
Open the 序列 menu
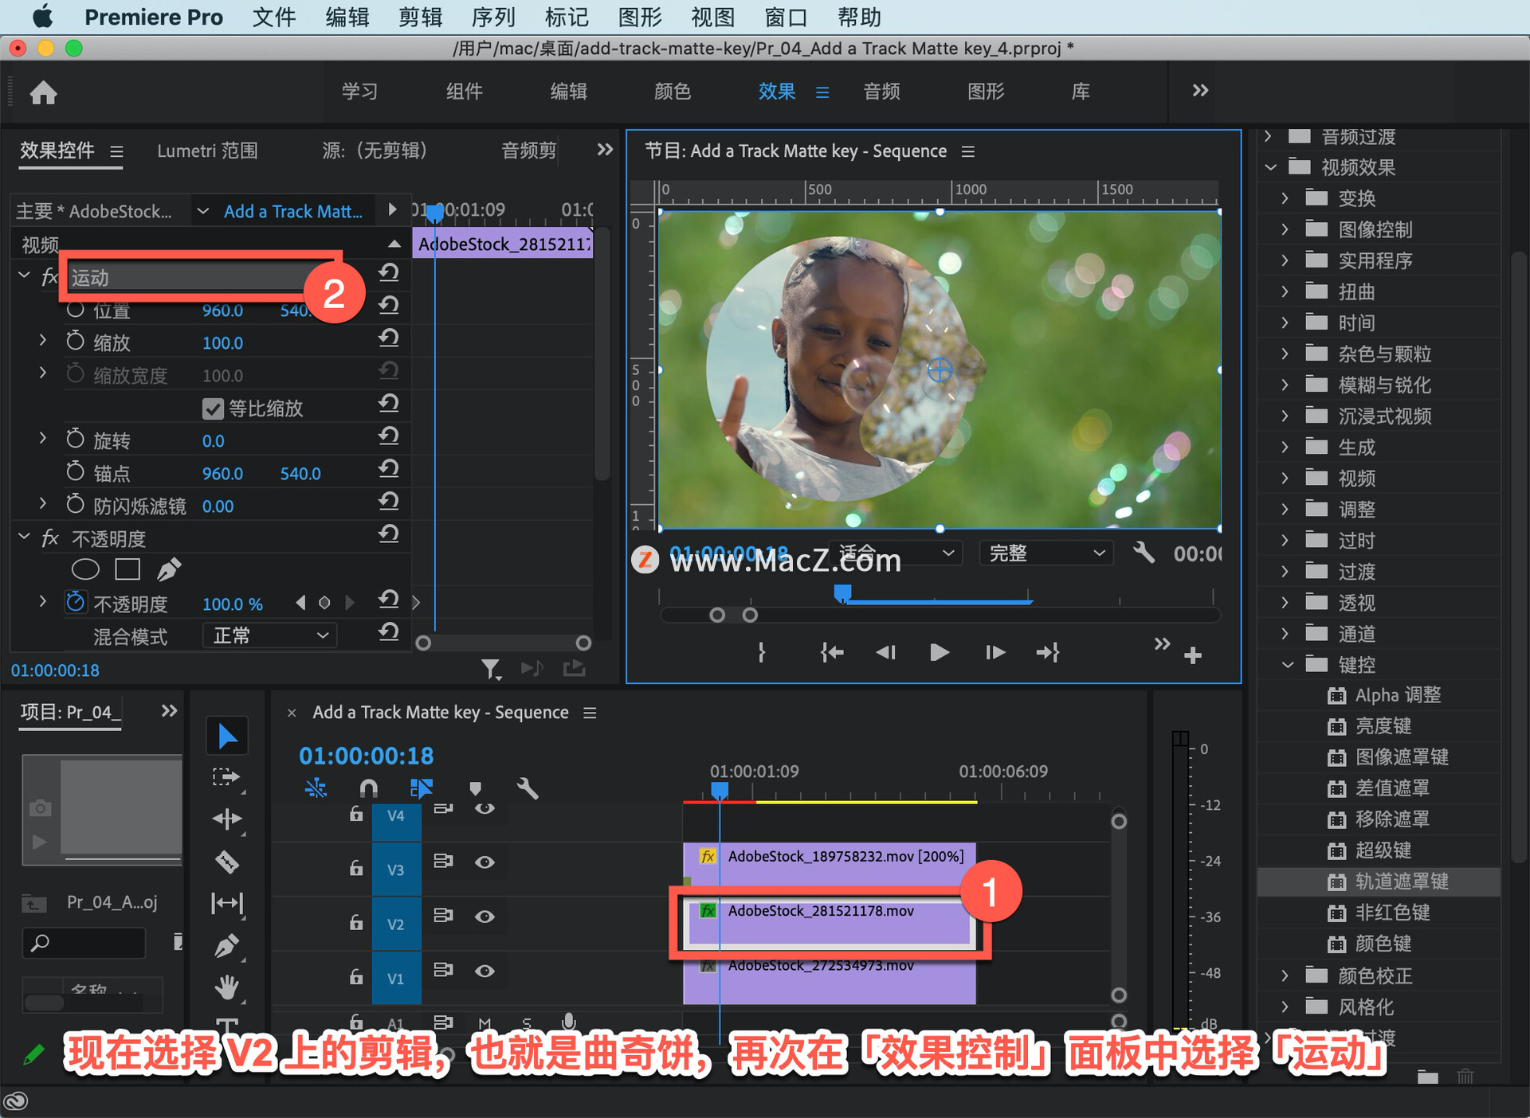[x=493, y=18]
